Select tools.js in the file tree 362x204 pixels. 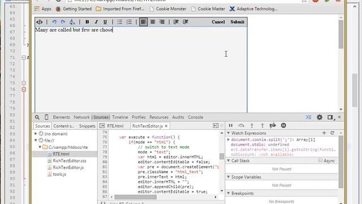coord(59,174)
